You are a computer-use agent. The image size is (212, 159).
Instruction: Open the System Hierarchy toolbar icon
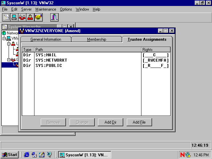[6, 17]
